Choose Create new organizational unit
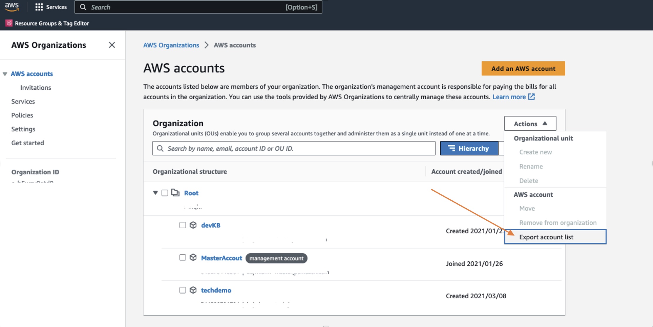Image resolution: width=653 pixels, height=327 pixels. [535, 152]
